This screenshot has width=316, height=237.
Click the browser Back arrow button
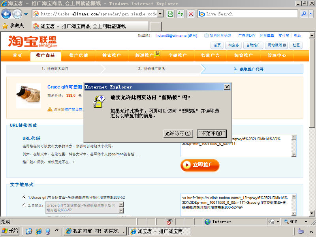click(x=6, y=14)
